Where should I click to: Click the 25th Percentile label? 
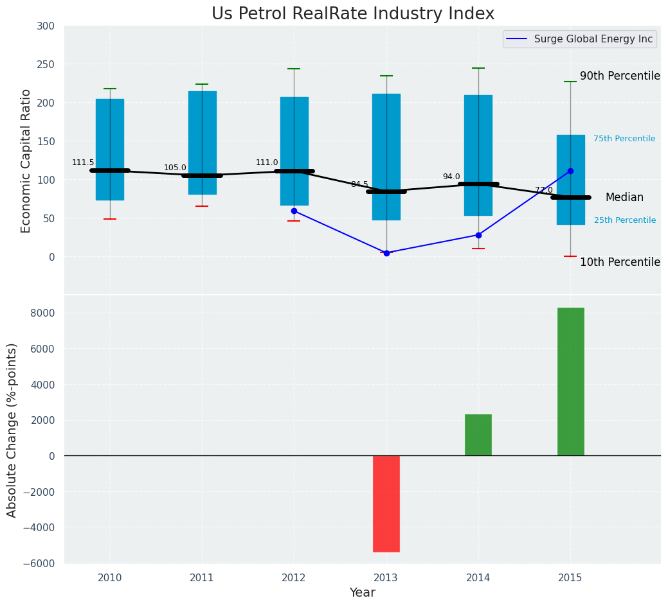click(x=624, y=220)
